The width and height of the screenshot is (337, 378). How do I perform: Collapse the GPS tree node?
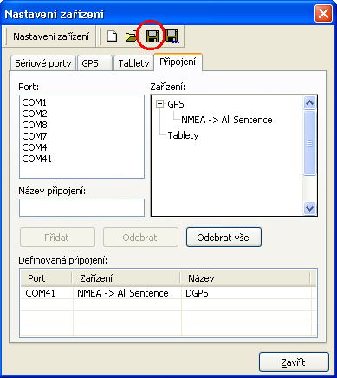(x=159, y=104)
